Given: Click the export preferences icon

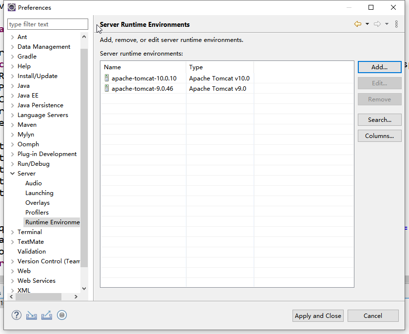Looking at the screenshot, I should (46, 315).
